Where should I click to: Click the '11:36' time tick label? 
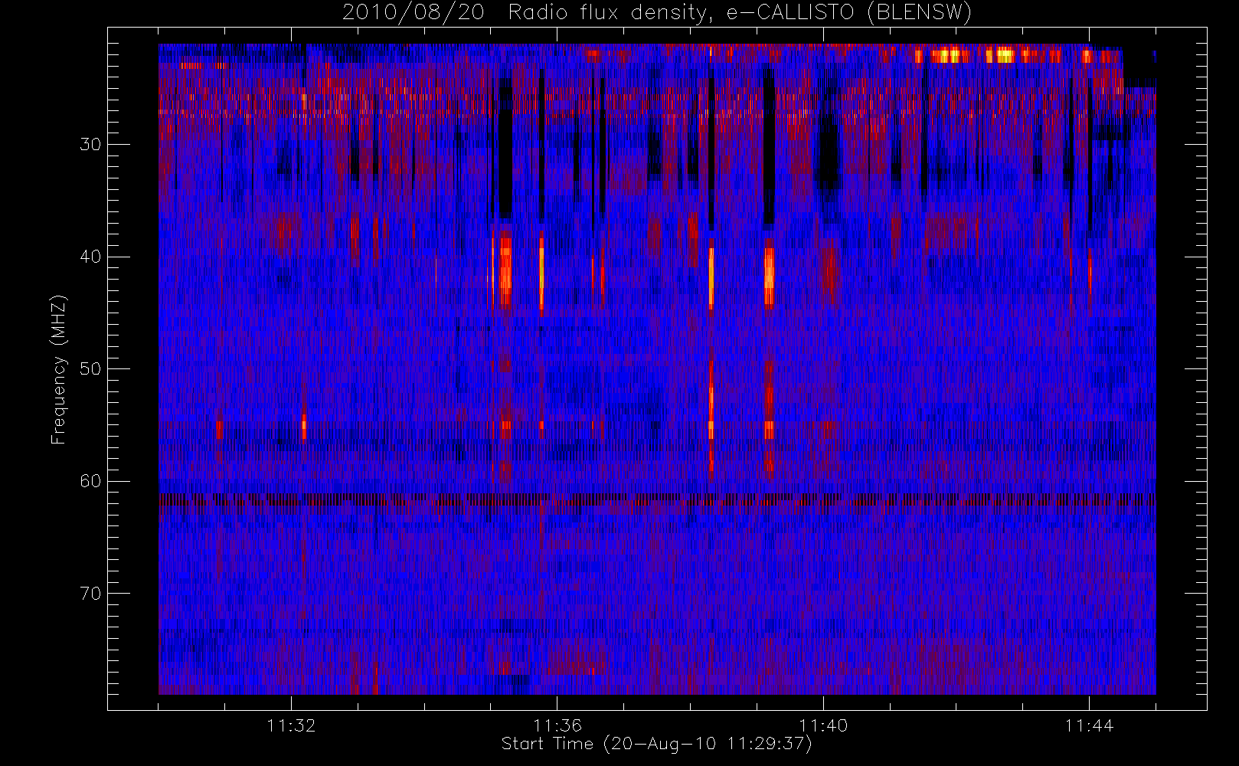pos(557,725)
